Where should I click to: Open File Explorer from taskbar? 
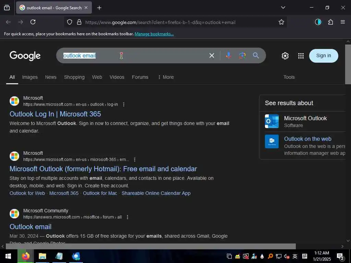tap(42, 256)
